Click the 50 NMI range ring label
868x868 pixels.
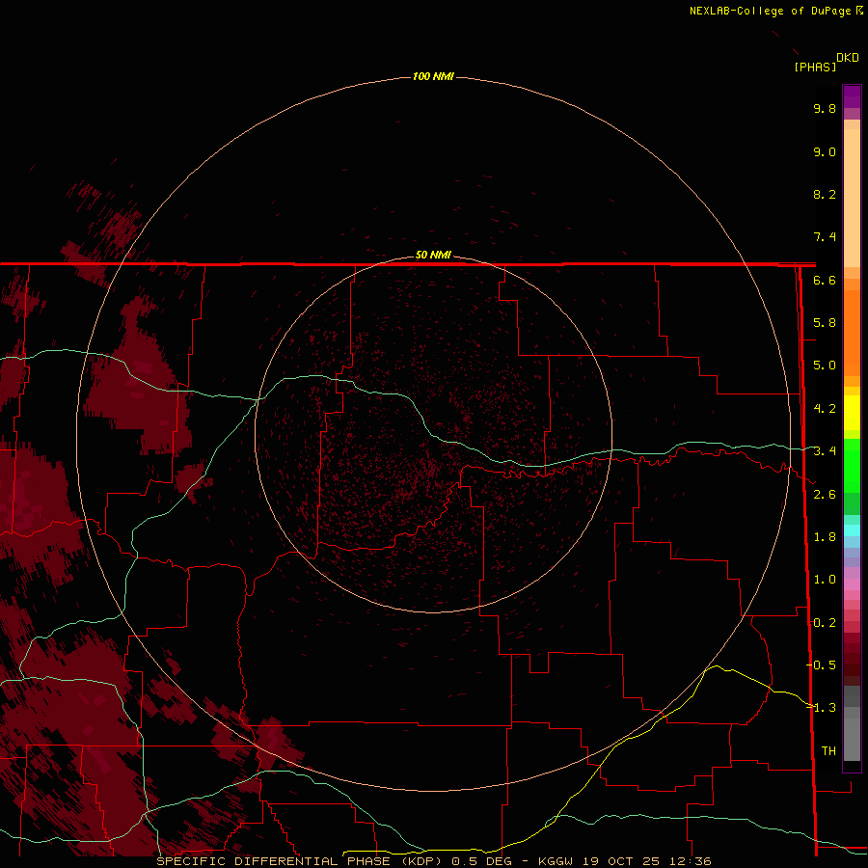[433, 255]
